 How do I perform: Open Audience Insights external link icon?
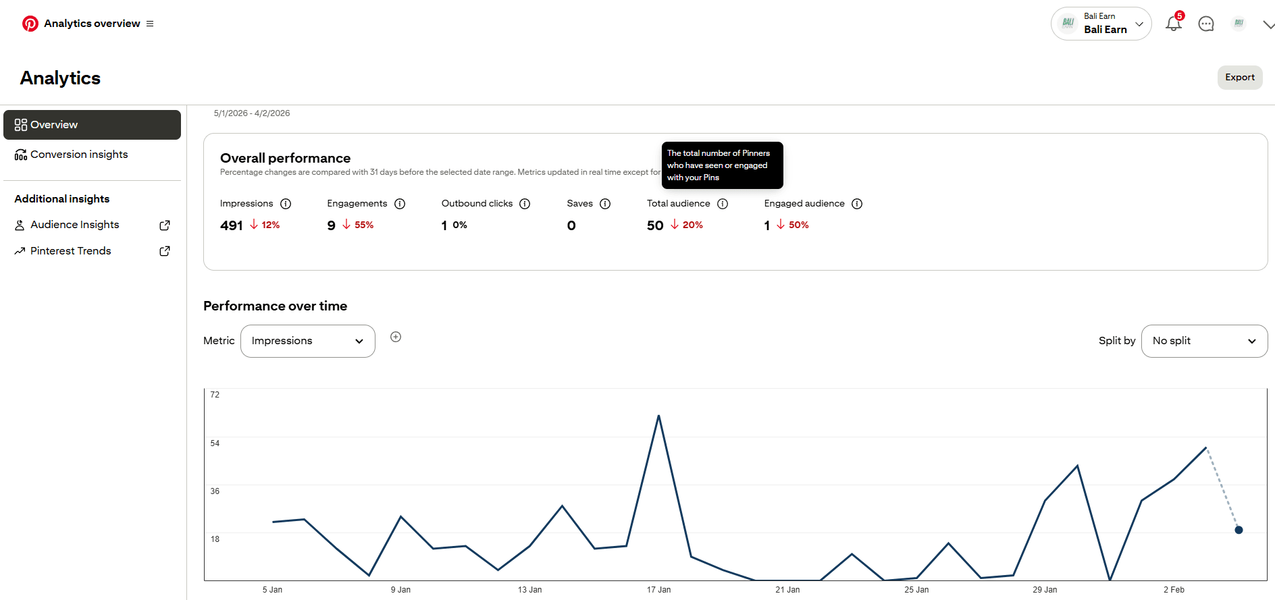[x=164, y=225]
